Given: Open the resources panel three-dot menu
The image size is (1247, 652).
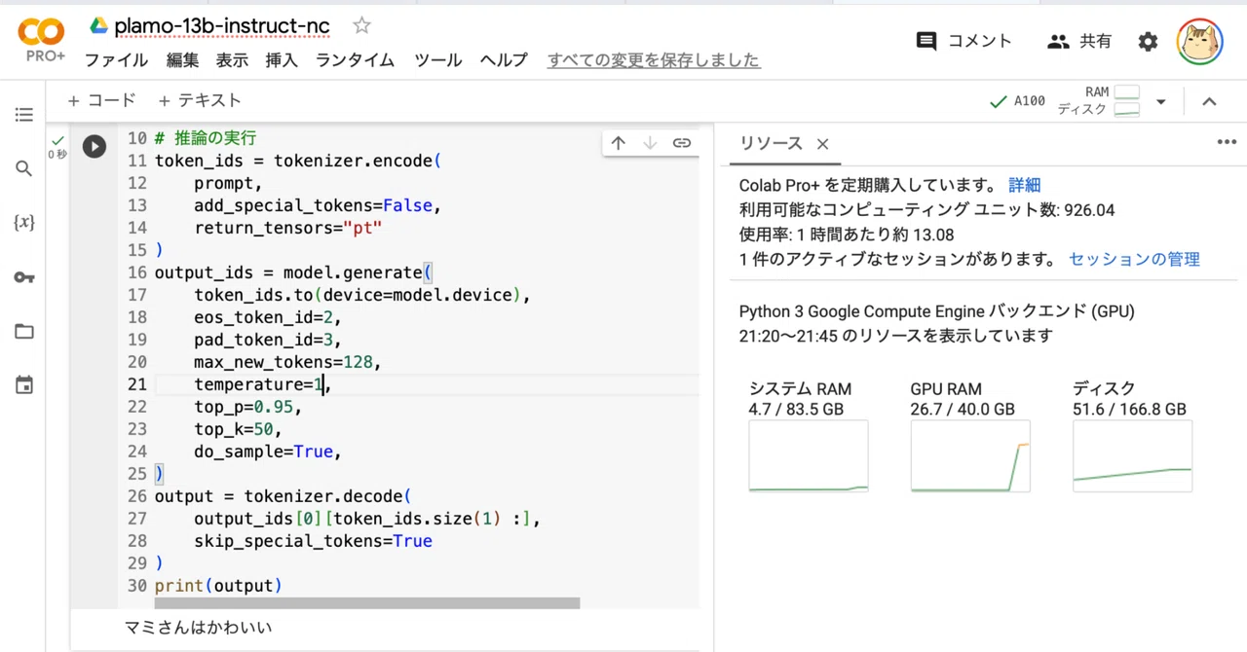Looking at the screenshot, I should pyautogui.click(x=1227, y=142).
